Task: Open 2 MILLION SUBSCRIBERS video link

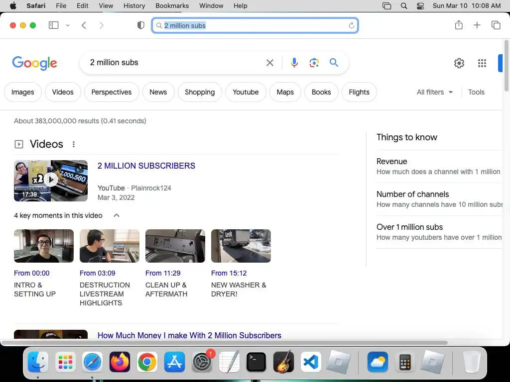Action: (x=146, y=166)
